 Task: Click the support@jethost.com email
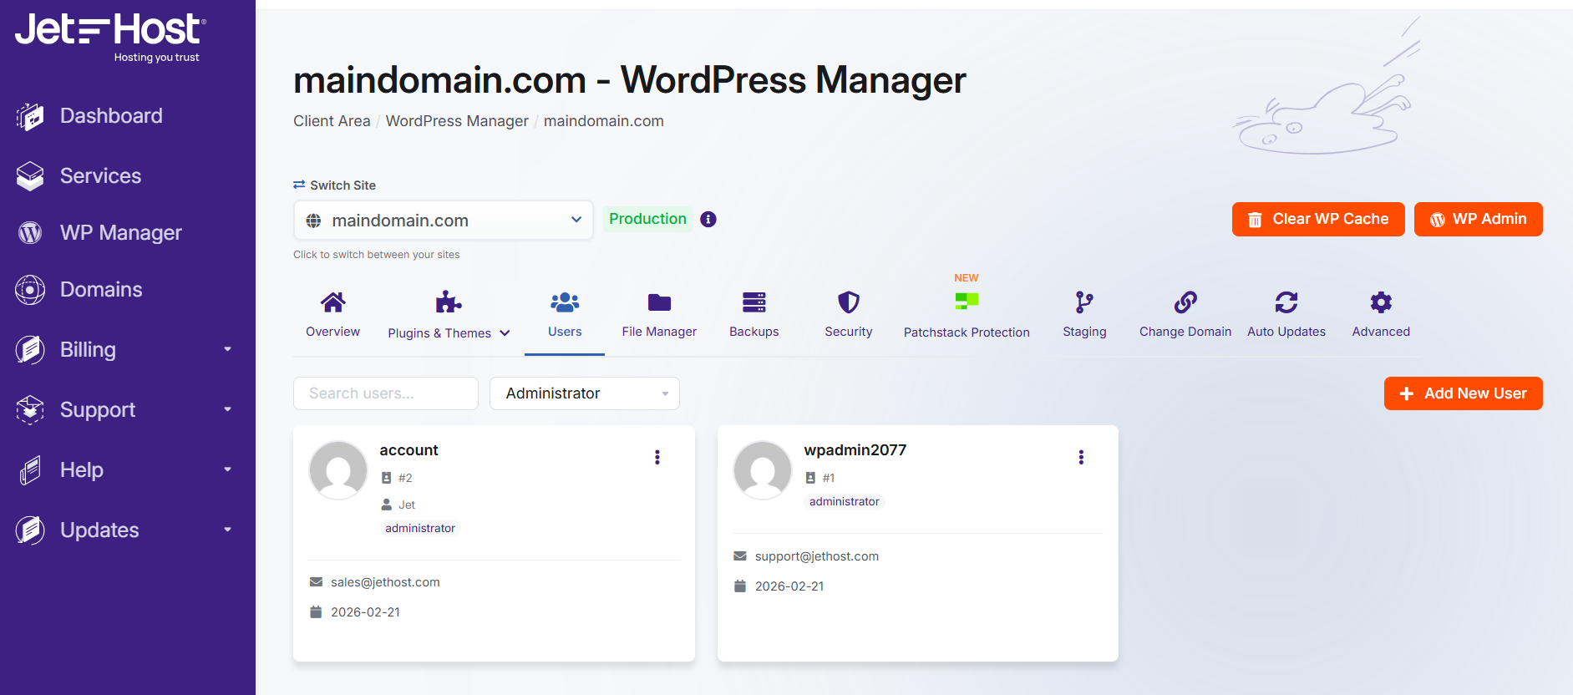[817, 556]
